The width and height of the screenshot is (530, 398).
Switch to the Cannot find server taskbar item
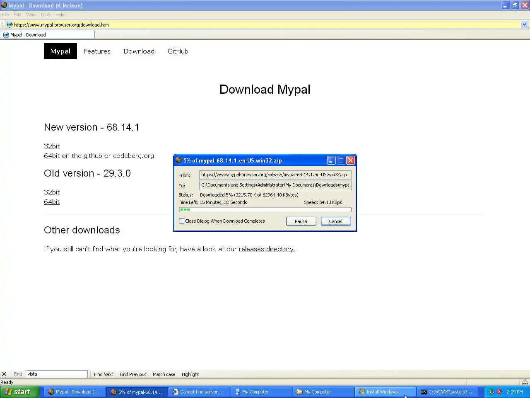199,392
